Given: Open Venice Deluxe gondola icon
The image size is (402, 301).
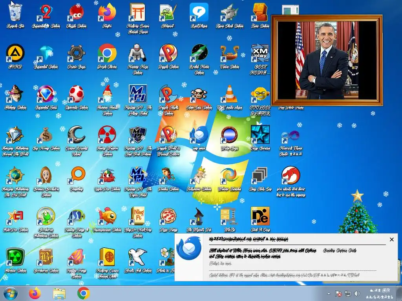Looking at the screenshot, I should click(229, 53).
